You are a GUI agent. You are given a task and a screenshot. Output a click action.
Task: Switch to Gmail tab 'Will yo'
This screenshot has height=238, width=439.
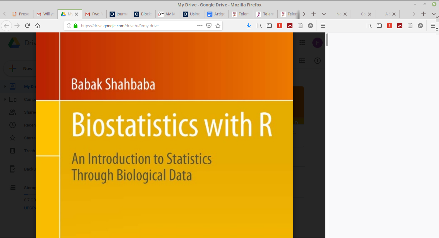pyautogui.click(x=46, y=14)
